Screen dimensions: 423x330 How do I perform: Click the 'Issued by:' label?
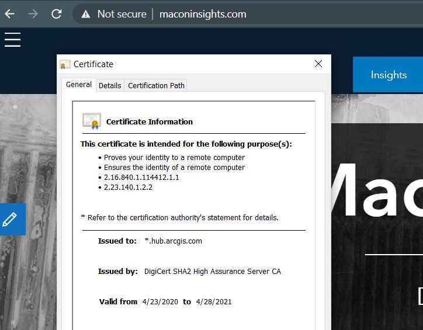117,271
